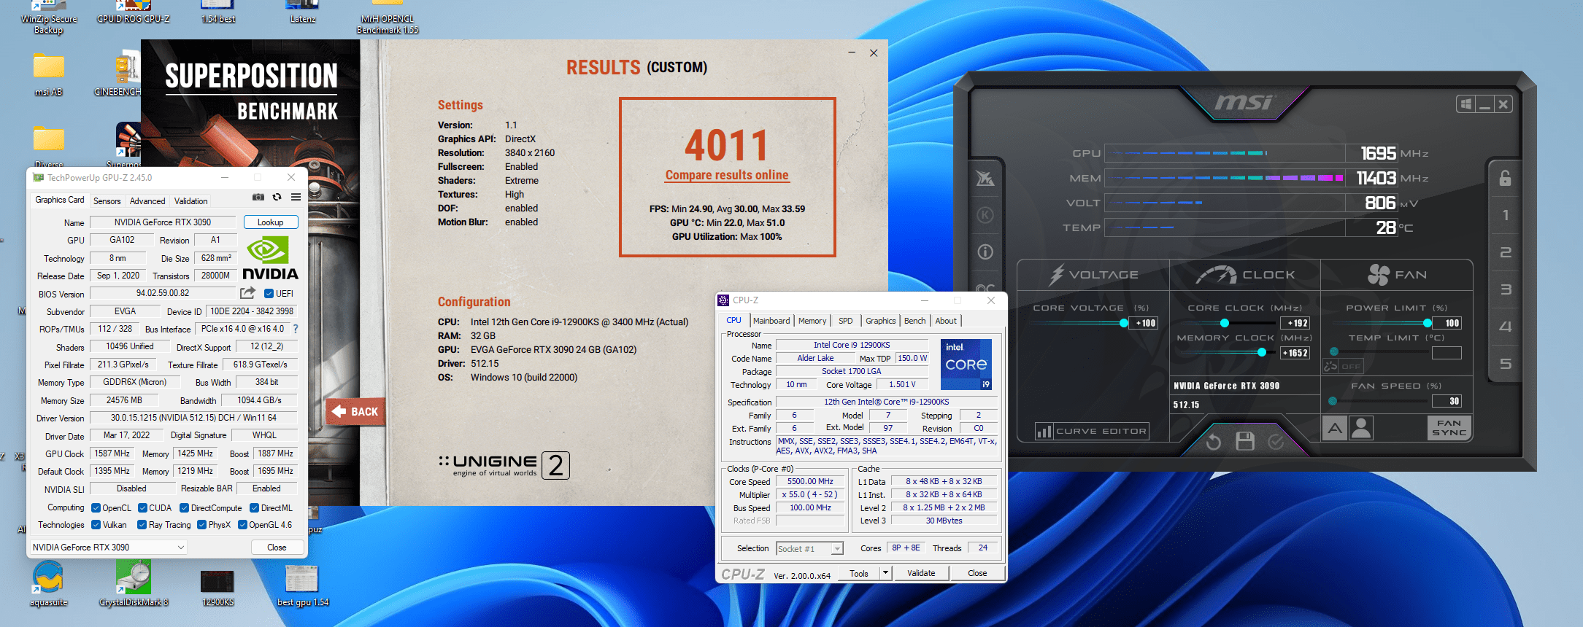Click the GPU-Z Close button
1583x627 pixels.
277,548
